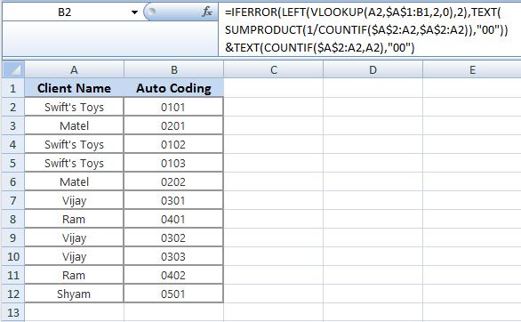
Task: Click the Insert Function fx icon
Action: pyautogui.click(x=206, y=12)
